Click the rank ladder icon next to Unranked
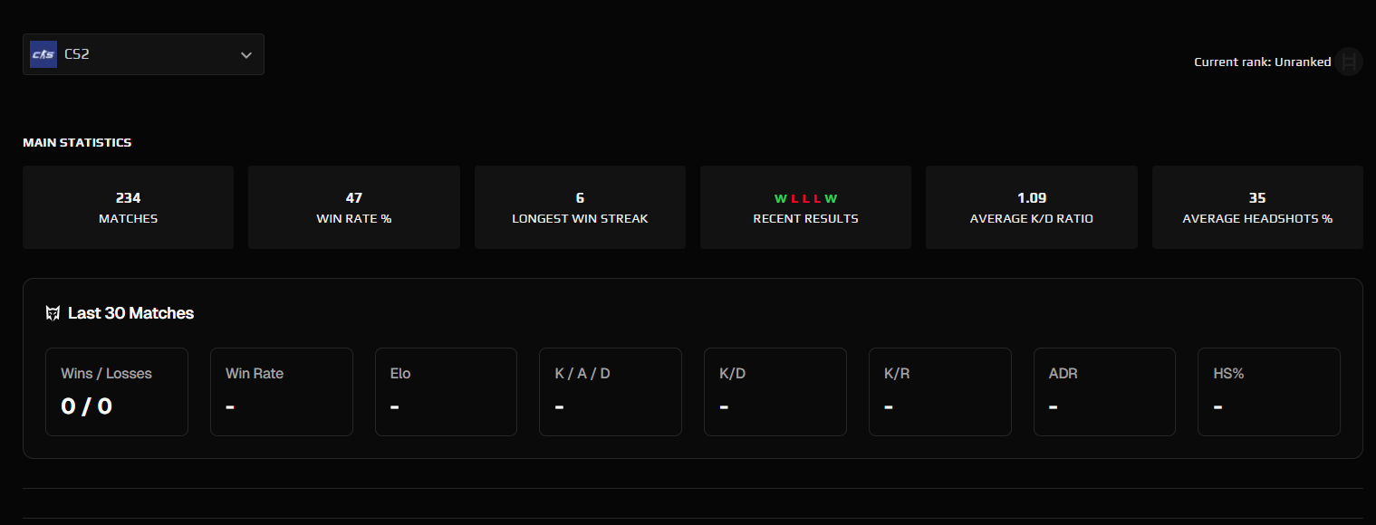Screen dimensions: 1376x525 coord(1349,62)
